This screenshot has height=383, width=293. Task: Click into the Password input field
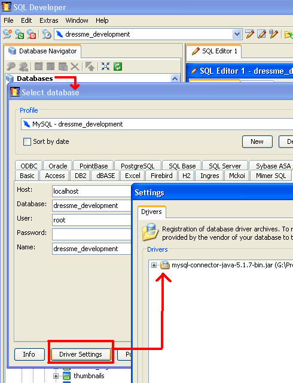tap(91, 234)
